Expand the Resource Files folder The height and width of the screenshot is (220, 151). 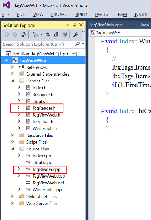12,135
